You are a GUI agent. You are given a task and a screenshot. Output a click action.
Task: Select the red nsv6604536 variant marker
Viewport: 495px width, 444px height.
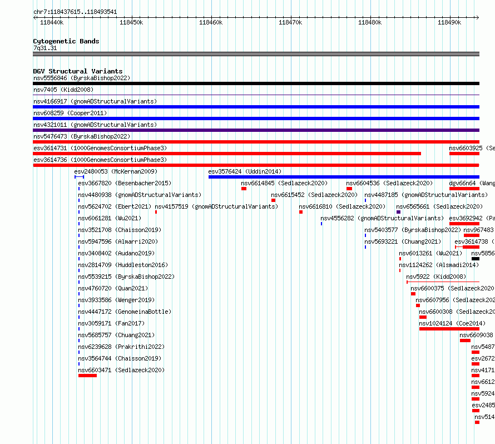click(x=349, y=189)
